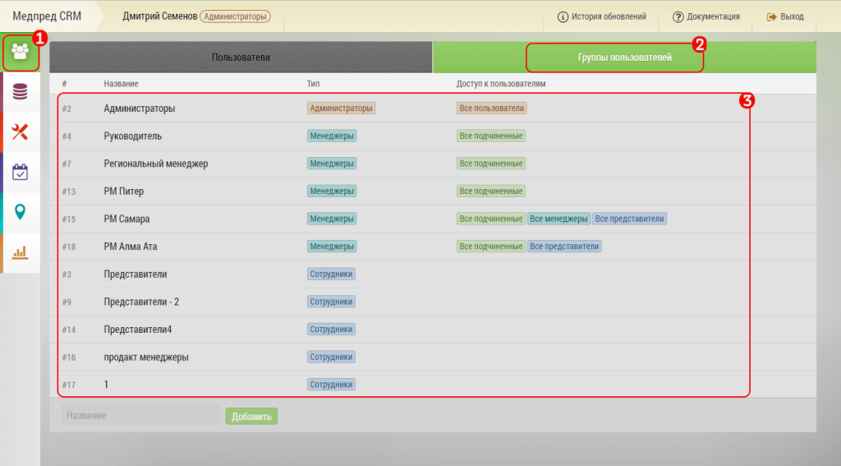Open the tools settings sidebar icon
The image size is (841, 466).
point(20,132)
